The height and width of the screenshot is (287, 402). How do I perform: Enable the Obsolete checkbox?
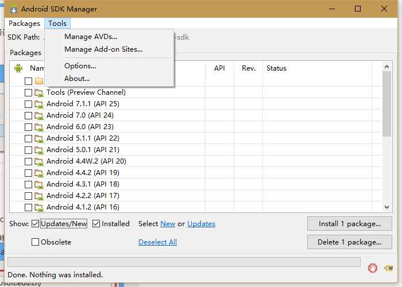click(x=35, y=242)
